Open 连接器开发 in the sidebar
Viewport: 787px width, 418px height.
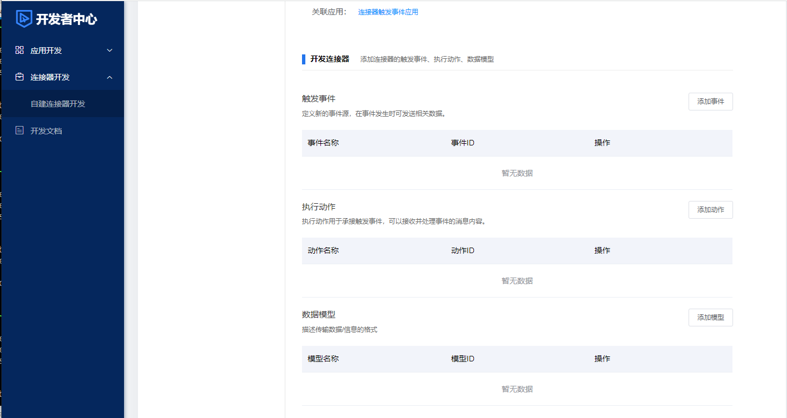coord(62,77)
